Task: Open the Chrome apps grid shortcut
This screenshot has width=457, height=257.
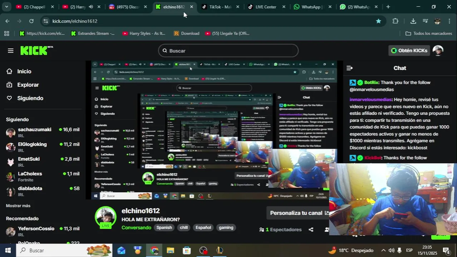Action: tap(6, 33)
